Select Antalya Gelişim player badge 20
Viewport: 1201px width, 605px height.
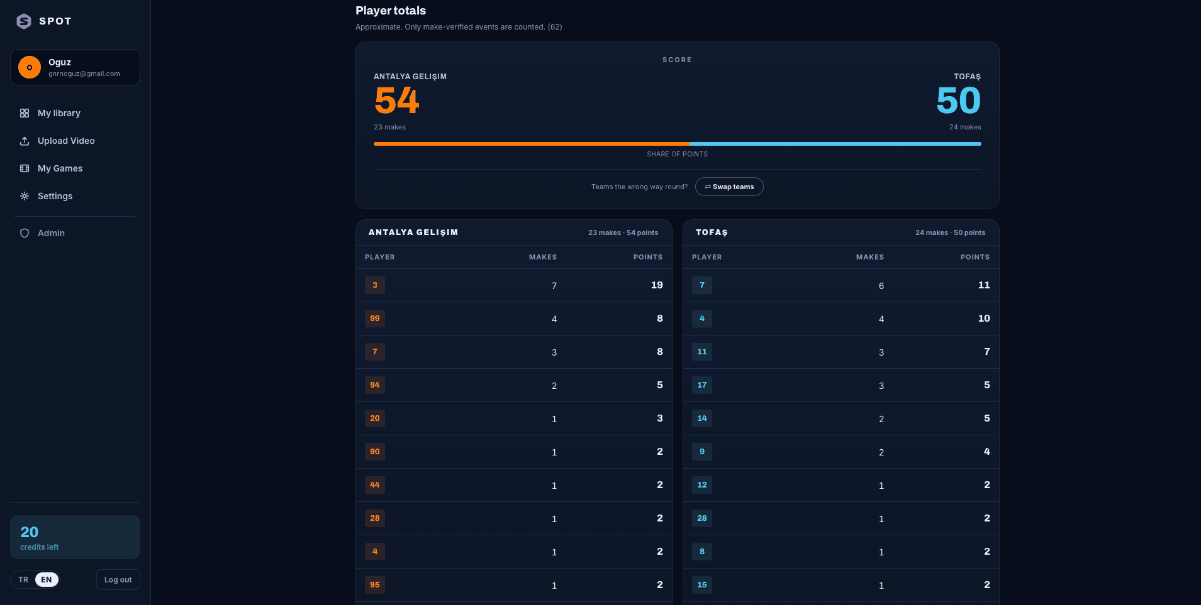pyautogui.click(x=375, y=418)
